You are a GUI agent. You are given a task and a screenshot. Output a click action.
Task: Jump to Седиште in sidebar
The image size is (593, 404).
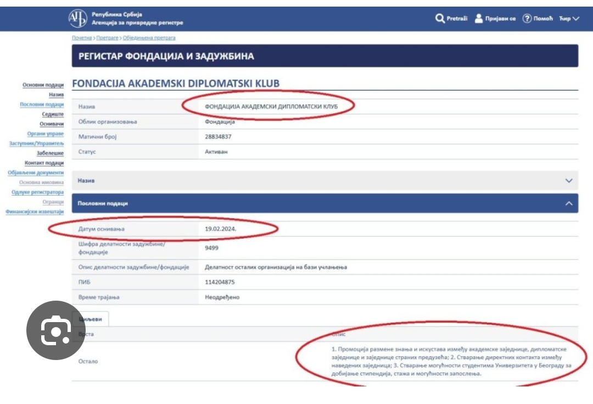[x=53, y=114]
